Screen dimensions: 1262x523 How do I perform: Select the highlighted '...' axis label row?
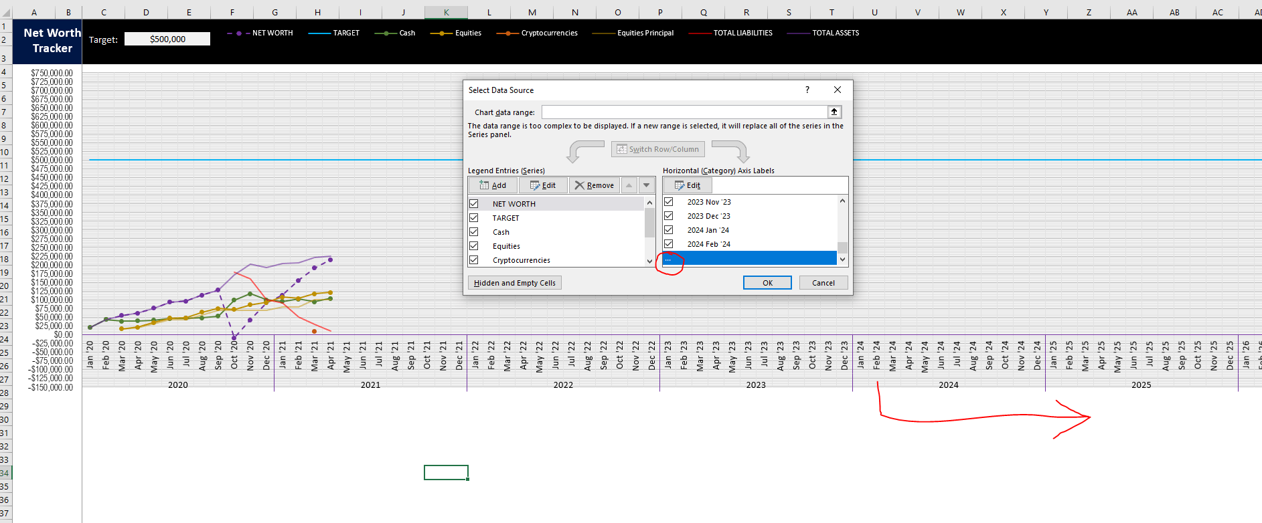click(x=750, y=258)
